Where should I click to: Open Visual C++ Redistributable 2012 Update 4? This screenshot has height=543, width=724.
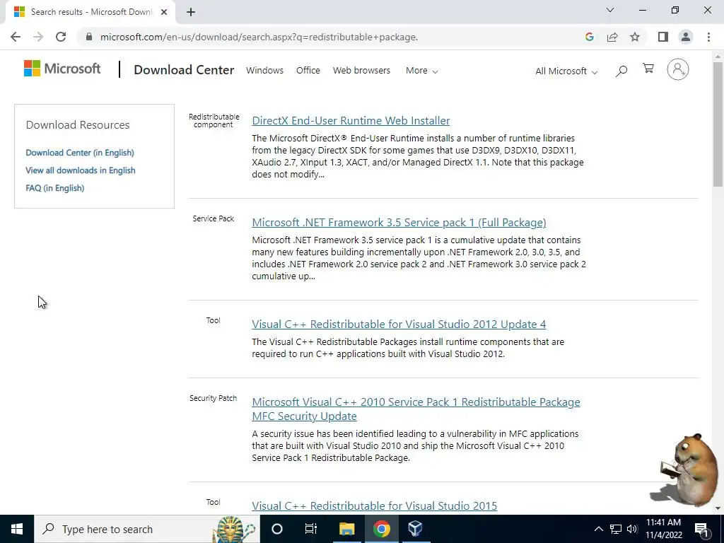(x=399, y=324)
